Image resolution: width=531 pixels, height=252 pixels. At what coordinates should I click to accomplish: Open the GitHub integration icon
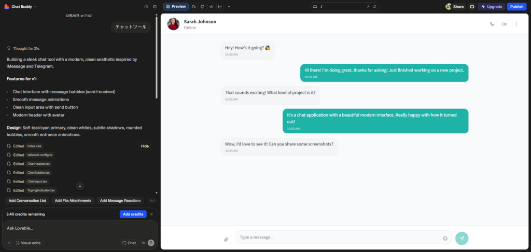coord(472,7)
